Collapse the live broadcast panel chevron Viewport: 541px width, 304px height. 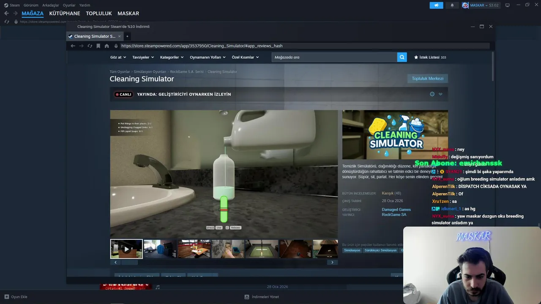pos(440,94)
